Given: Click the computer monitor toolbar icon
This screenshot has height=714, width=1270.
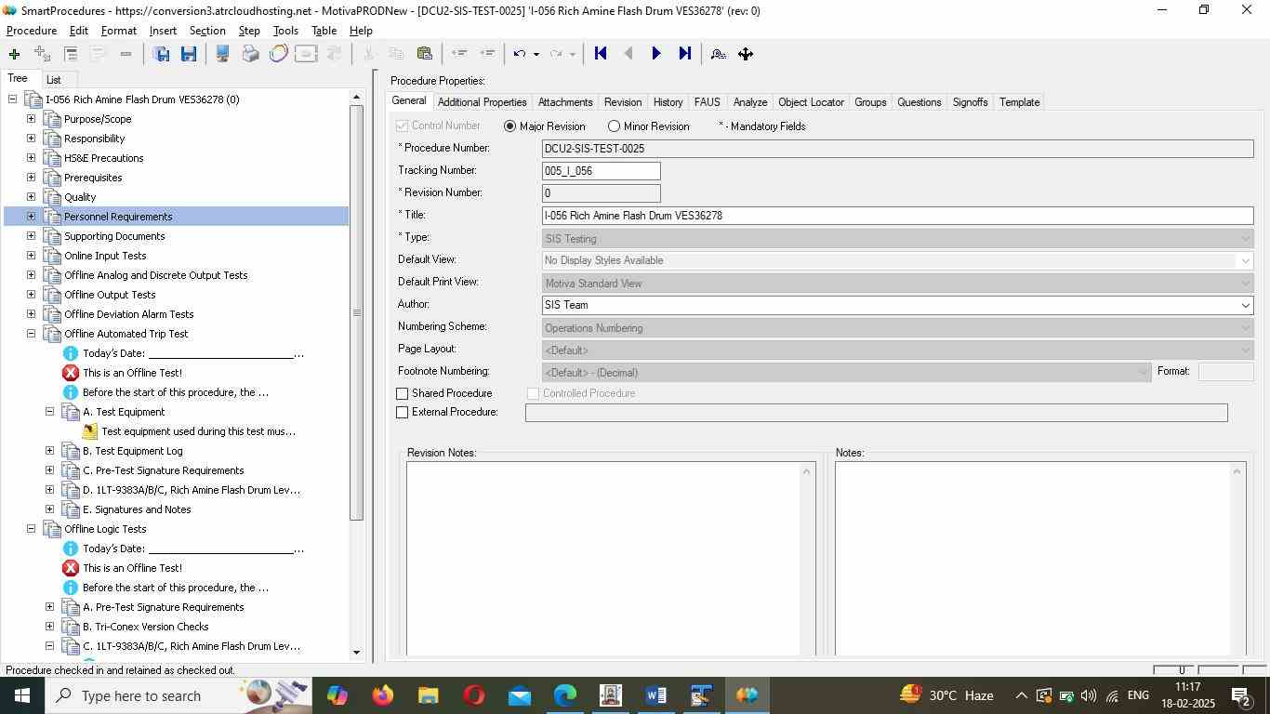Looking at the screenshot, I should (x=222, y=54).
